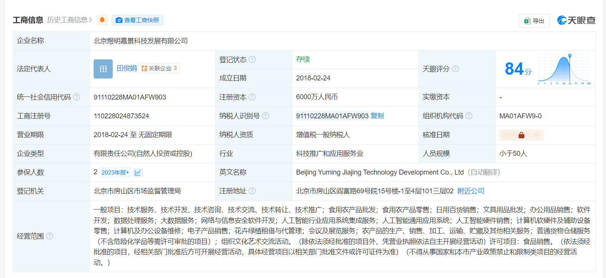Click help icon beside 统一社会信用代码
This screenshot has height=278, width=606.
click(x=77, y=97)
